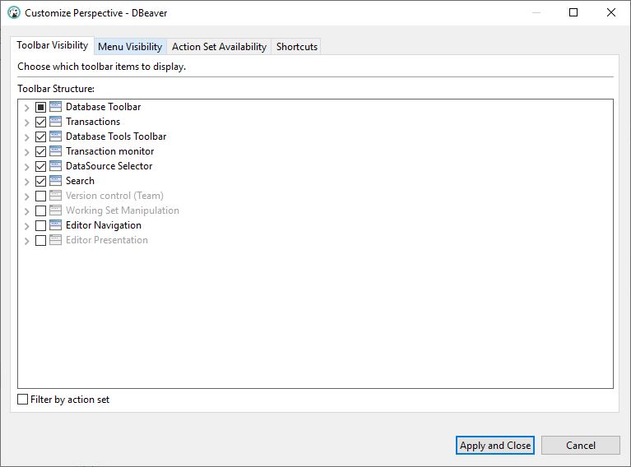631x467 pixels.
Task: Expand the Database Tools Toolbar node
Action: [26, 137]
